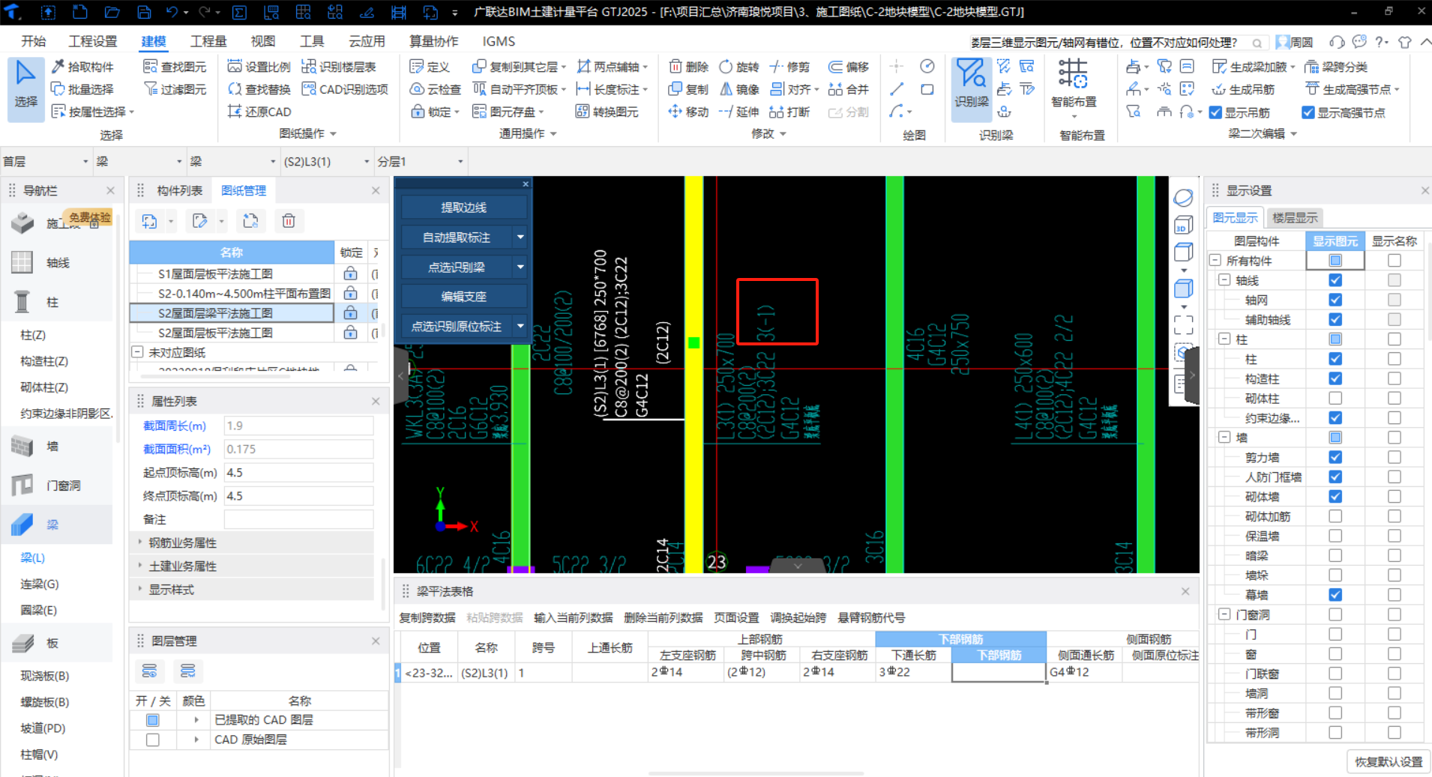Click 页面设置 in 梁平法表格

pos(736,617)
